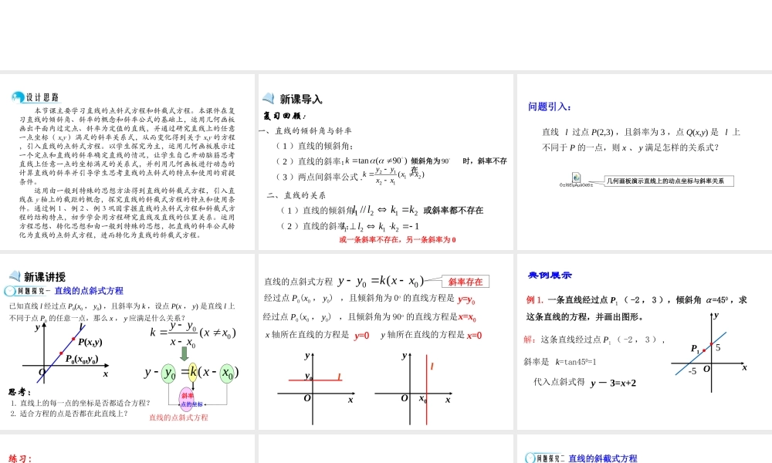Click the 问题探究二 badge icon
Screen dimensions: 772x463
pyautogui.click(x=530, y=458)
